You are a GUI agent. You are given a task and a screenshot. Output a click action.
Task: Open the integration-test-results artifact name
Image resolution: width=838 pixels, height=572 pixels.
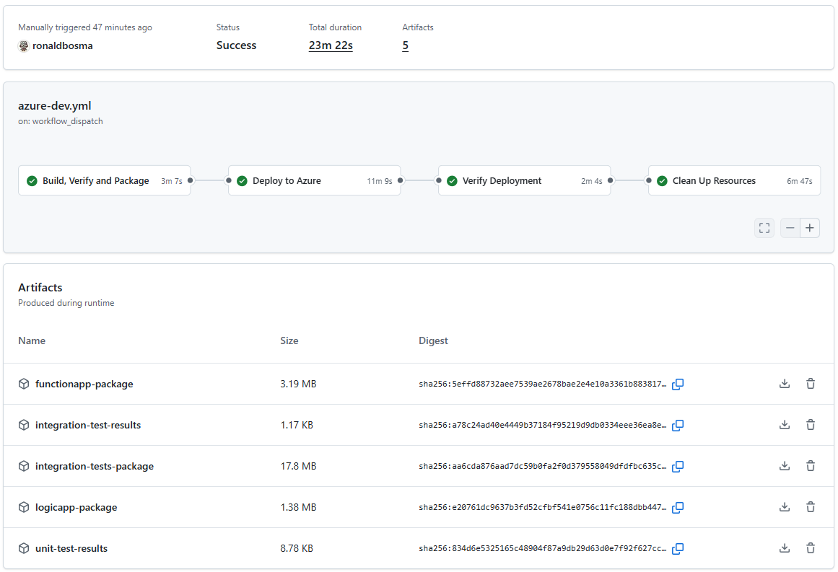tap(90, 425)
